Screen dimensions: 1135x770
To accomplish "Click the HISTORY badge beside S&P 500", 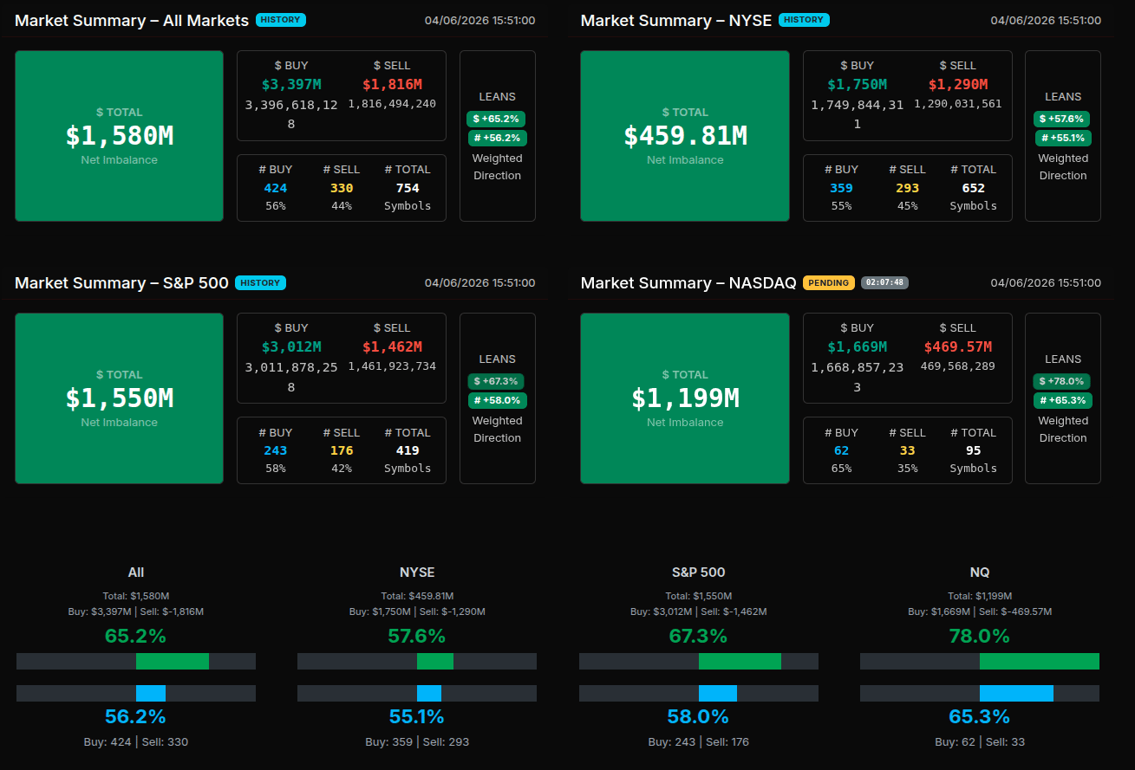I will click(x=260, y=282).
